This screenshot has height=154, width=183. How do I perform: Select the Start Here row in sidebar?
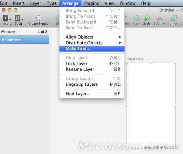pyautogui.click(x=24, y=40)
